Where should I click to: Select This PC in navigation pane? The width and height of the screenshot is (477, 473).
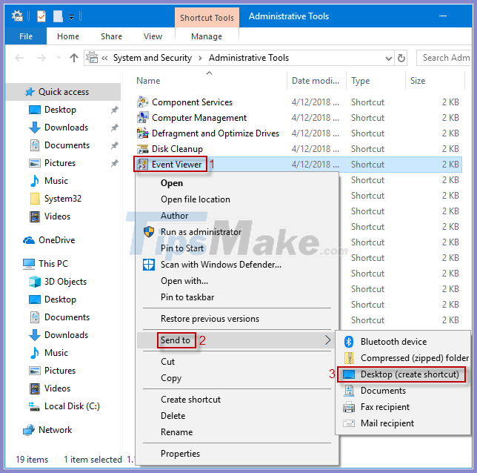tap(53, 263)
